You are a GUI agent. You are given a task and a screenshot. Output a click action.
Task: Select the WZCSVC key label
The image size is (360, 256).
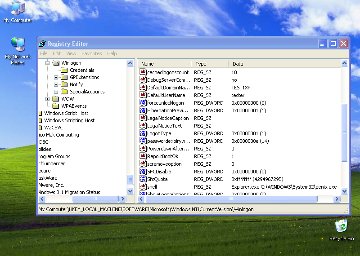(x=54, y=128)
